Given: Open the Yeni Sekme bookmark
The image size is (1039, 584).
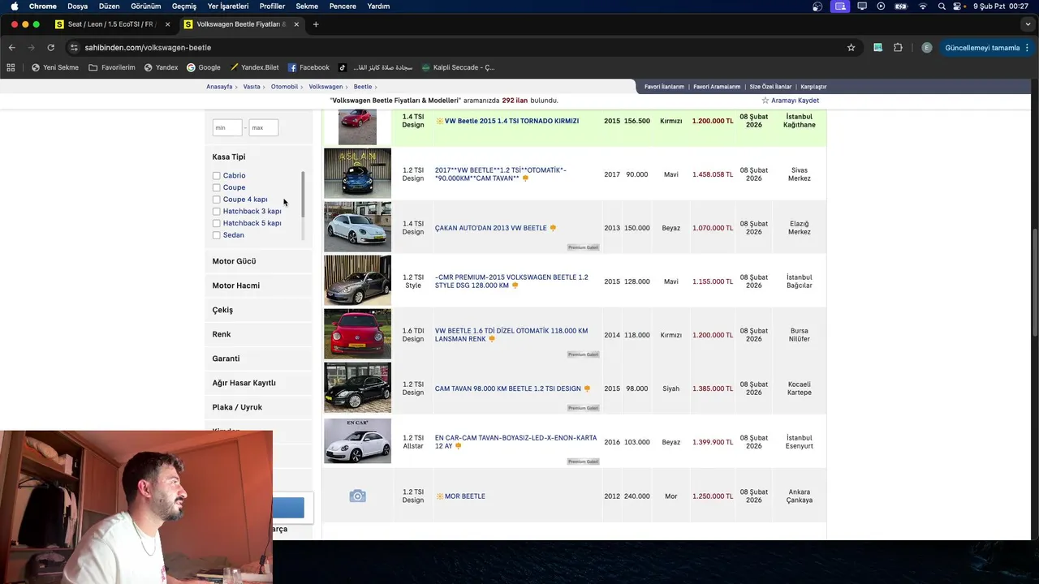Looking at the screenshot, I should tap(55, 67).
